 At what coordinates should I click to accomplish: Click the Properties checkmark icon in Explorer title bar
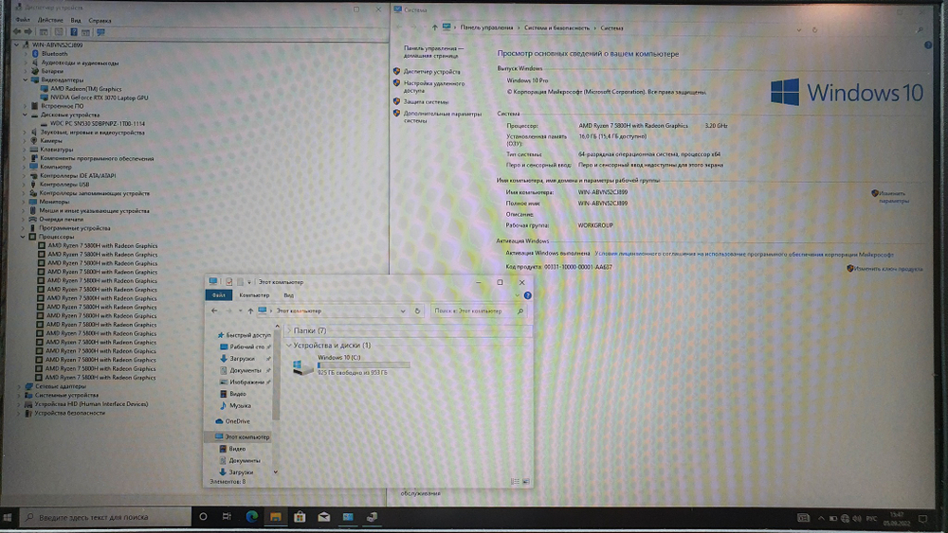pos(229,282)
